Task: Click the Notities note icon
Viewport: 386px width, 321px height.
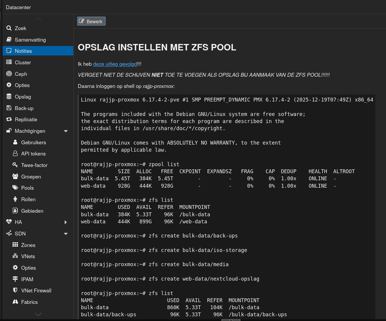Action: click(x=9, y=51)
